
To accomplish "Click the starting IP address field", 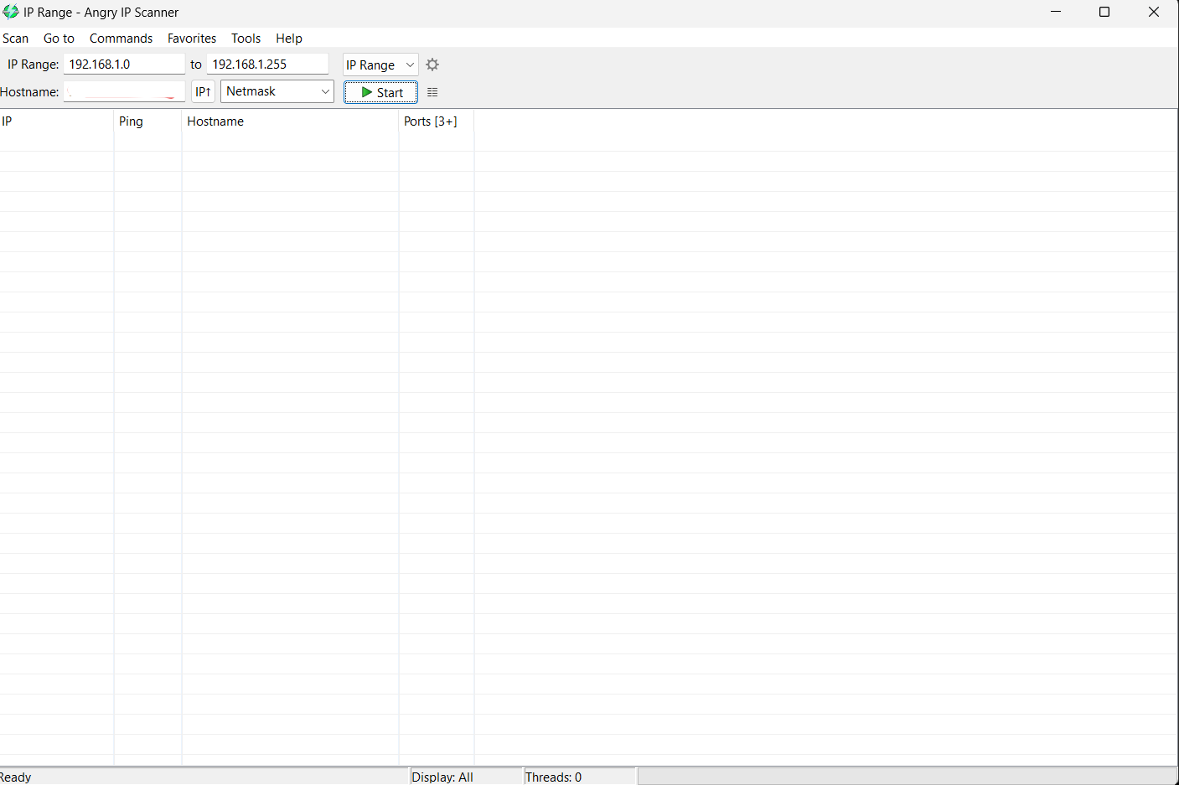I will (123, 65).
